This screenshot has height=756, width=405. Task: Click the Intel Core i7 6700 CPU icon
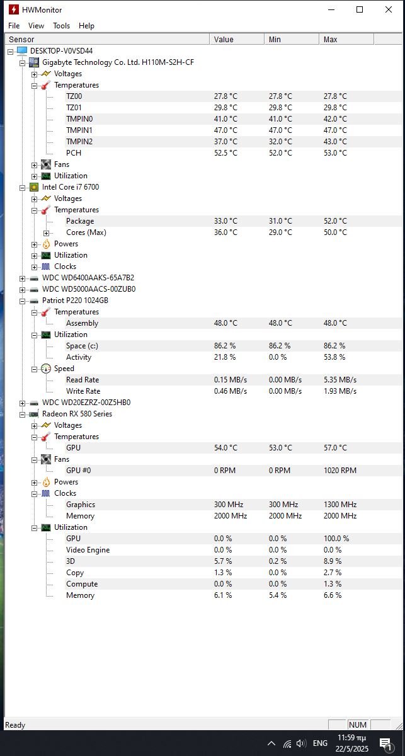[x=34, y=187]
